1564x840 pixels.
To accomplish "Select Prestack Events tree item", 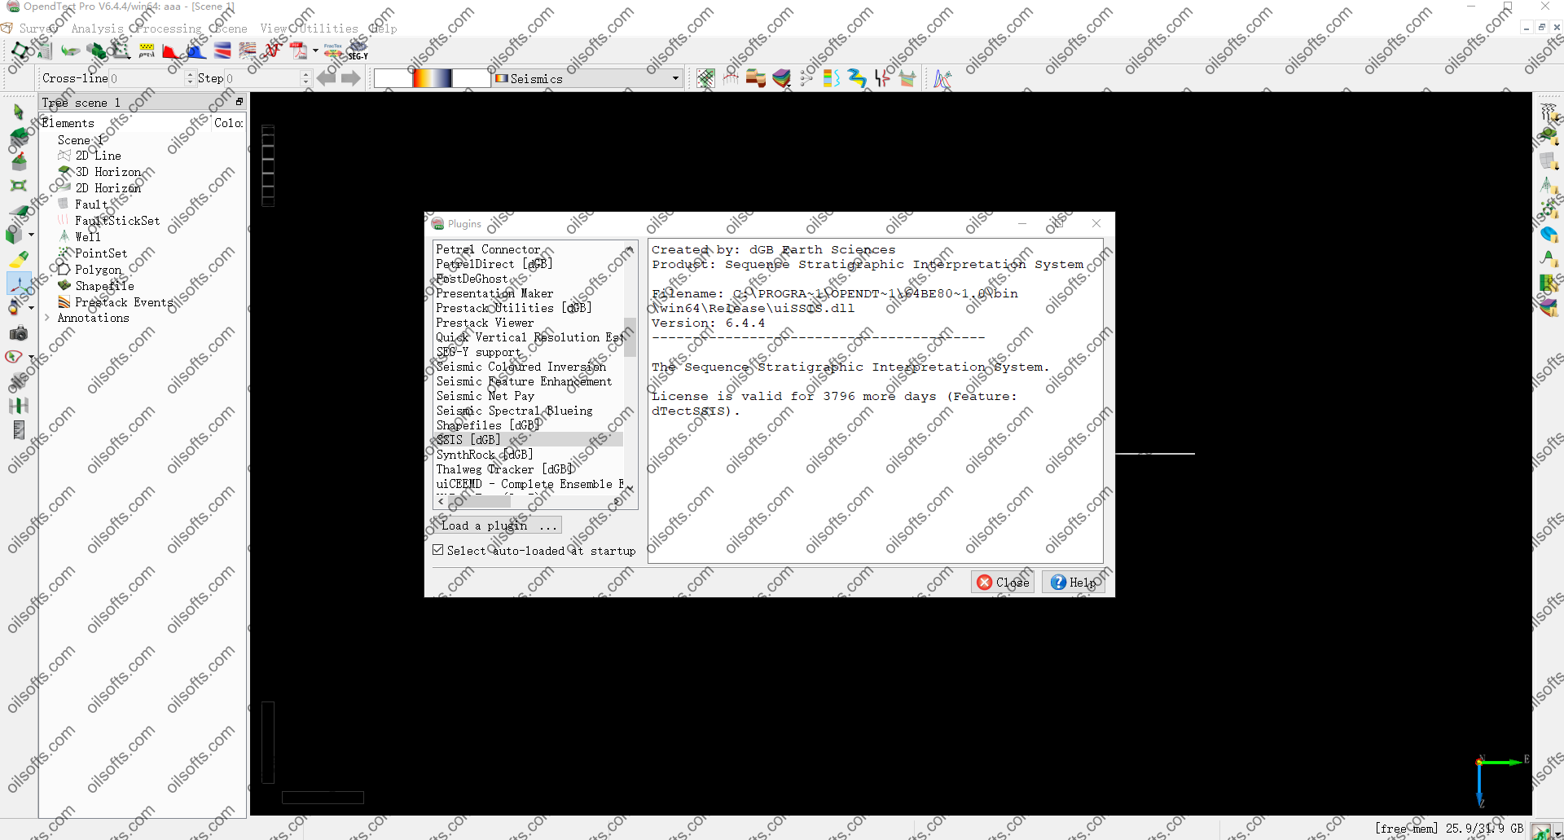I will [124, 302].
